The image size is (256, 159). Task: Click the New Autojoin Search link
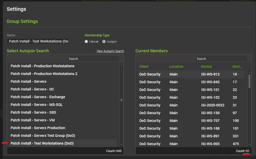coord(110,51)
